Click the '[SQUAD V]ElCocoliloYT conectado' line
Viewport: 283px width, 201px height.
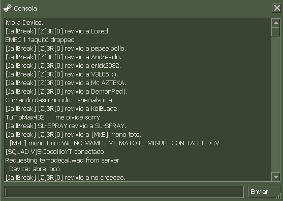55,152
